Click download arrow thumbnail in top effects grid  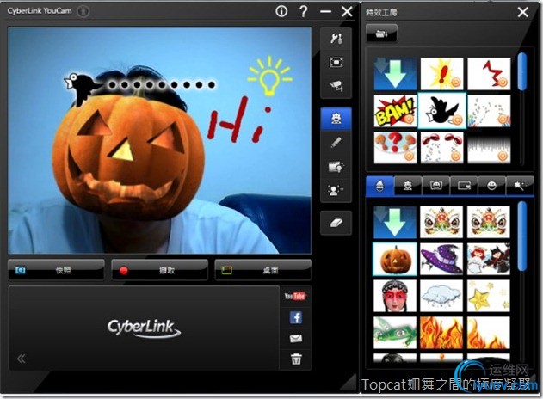pyautogui.click(x=395, y=74)
